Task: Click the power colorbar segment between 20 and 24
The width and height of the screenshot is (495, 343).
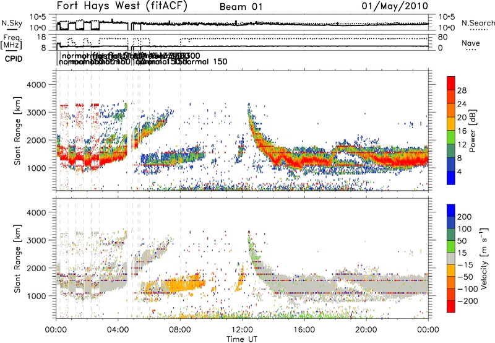Action: [451, 110]
